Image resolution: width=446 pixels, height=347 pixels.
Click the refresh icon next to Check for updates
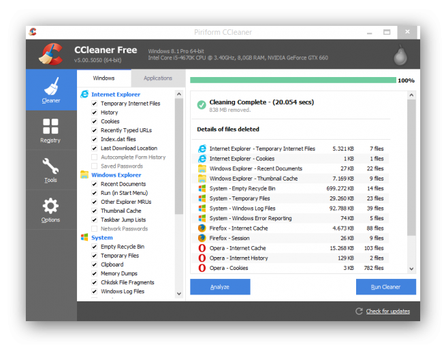[359, 311]
